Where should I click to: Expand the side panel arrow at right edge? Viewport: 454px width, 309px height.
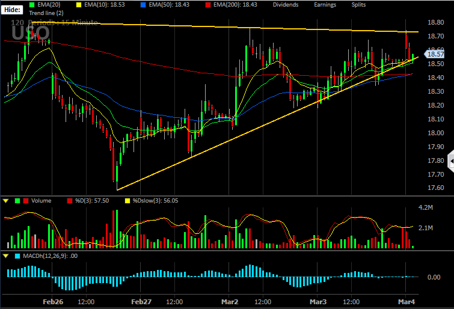coord(451,161)
